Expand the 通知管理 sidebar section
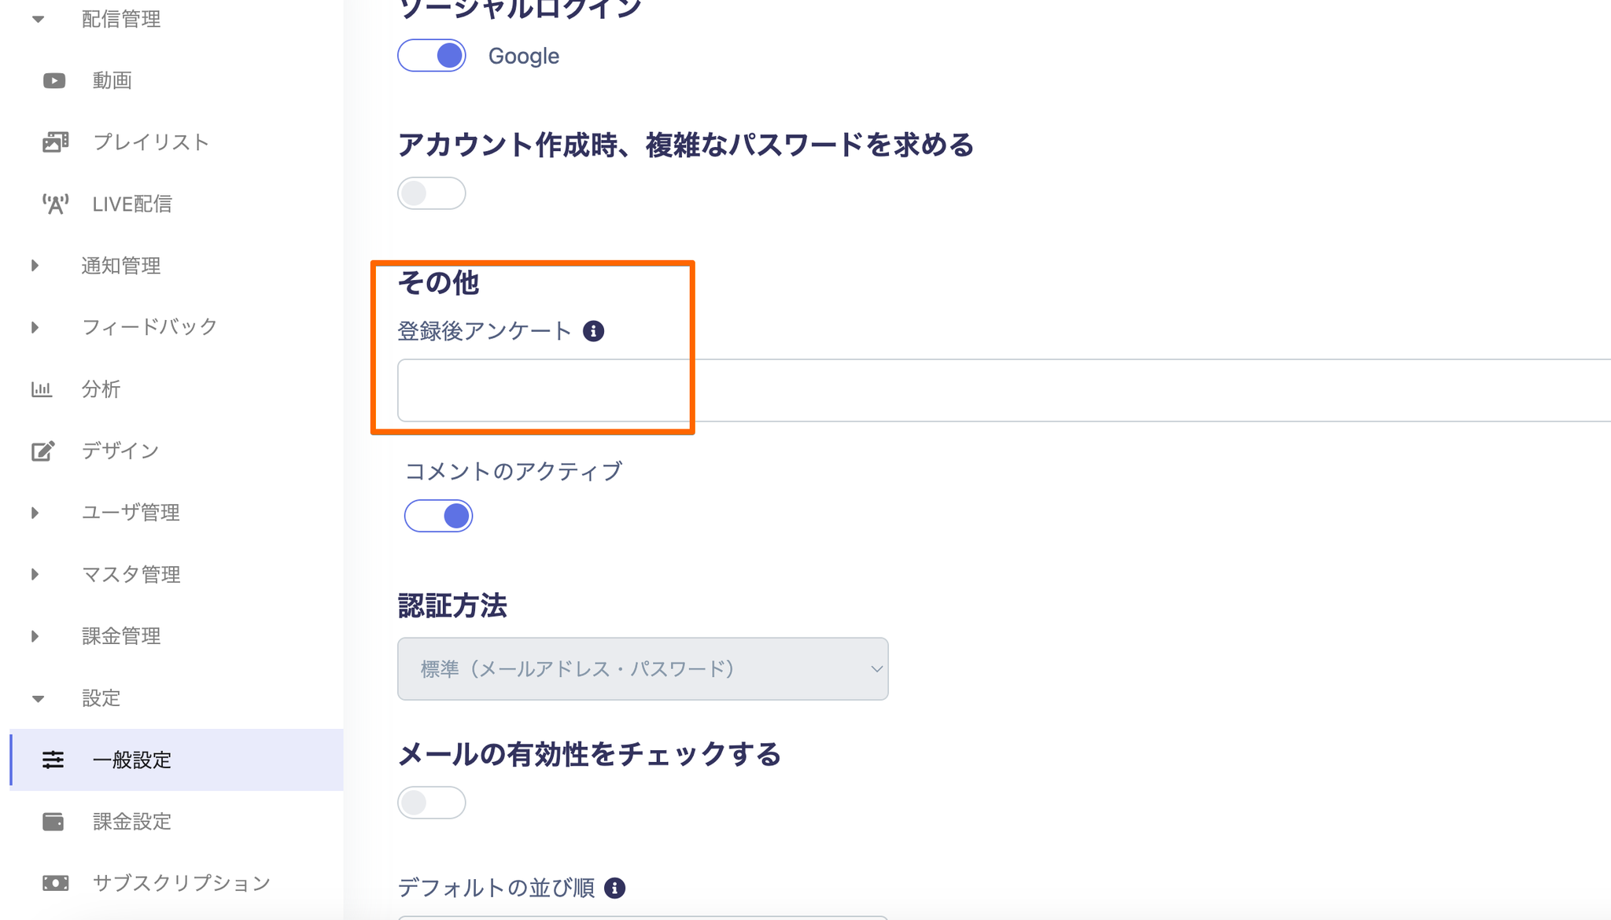This screenshot has height=920, width=1611. [120, 266]
